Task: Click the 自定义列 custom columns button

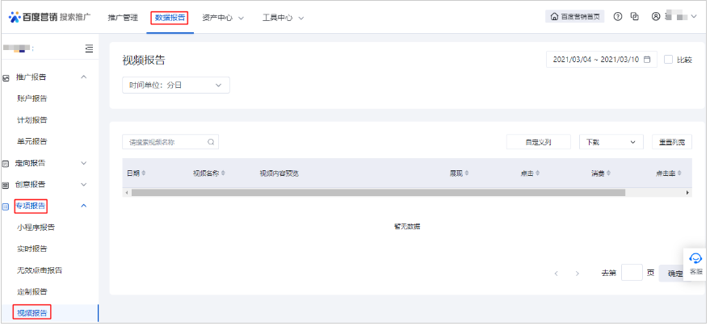Action: pyautogui.click(x=537, y=142)
